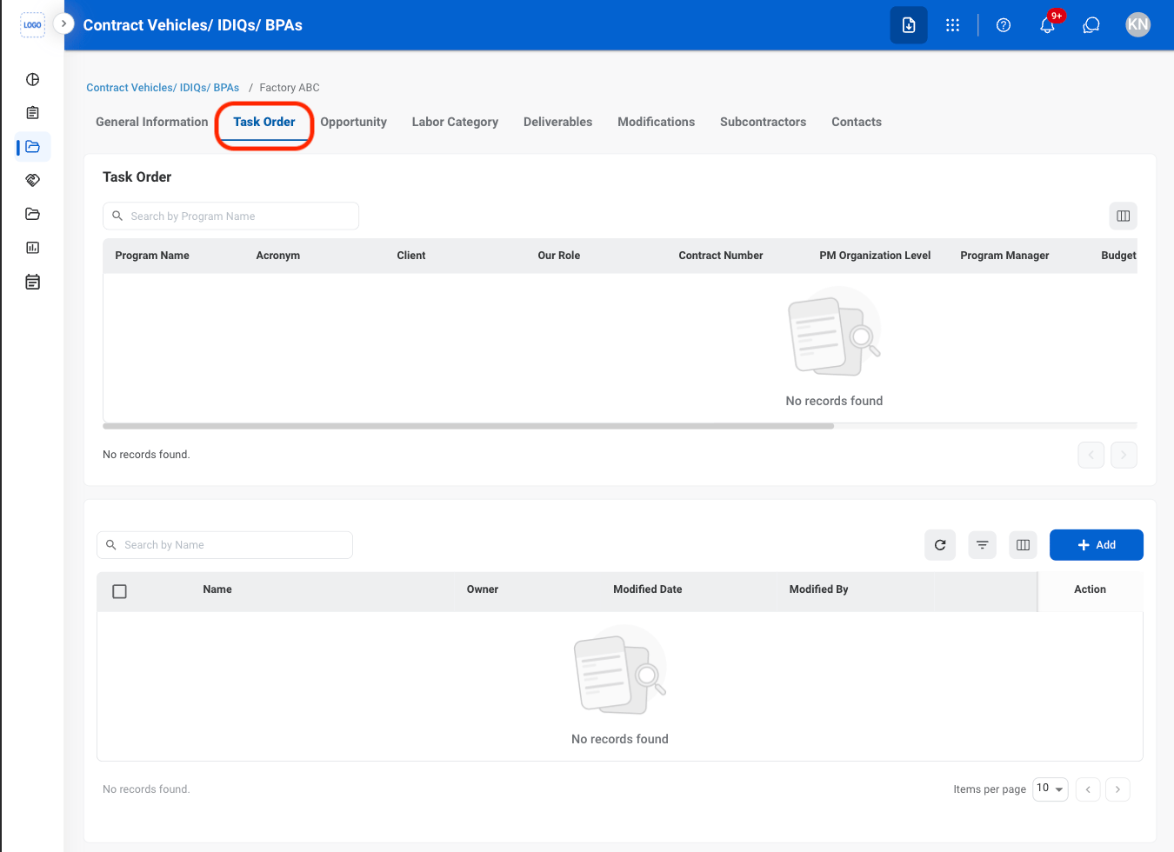This screenshot has height=852, width=1174.
Task: Click the Task Order horizontal scrollbar
Action: click(468, 426)
